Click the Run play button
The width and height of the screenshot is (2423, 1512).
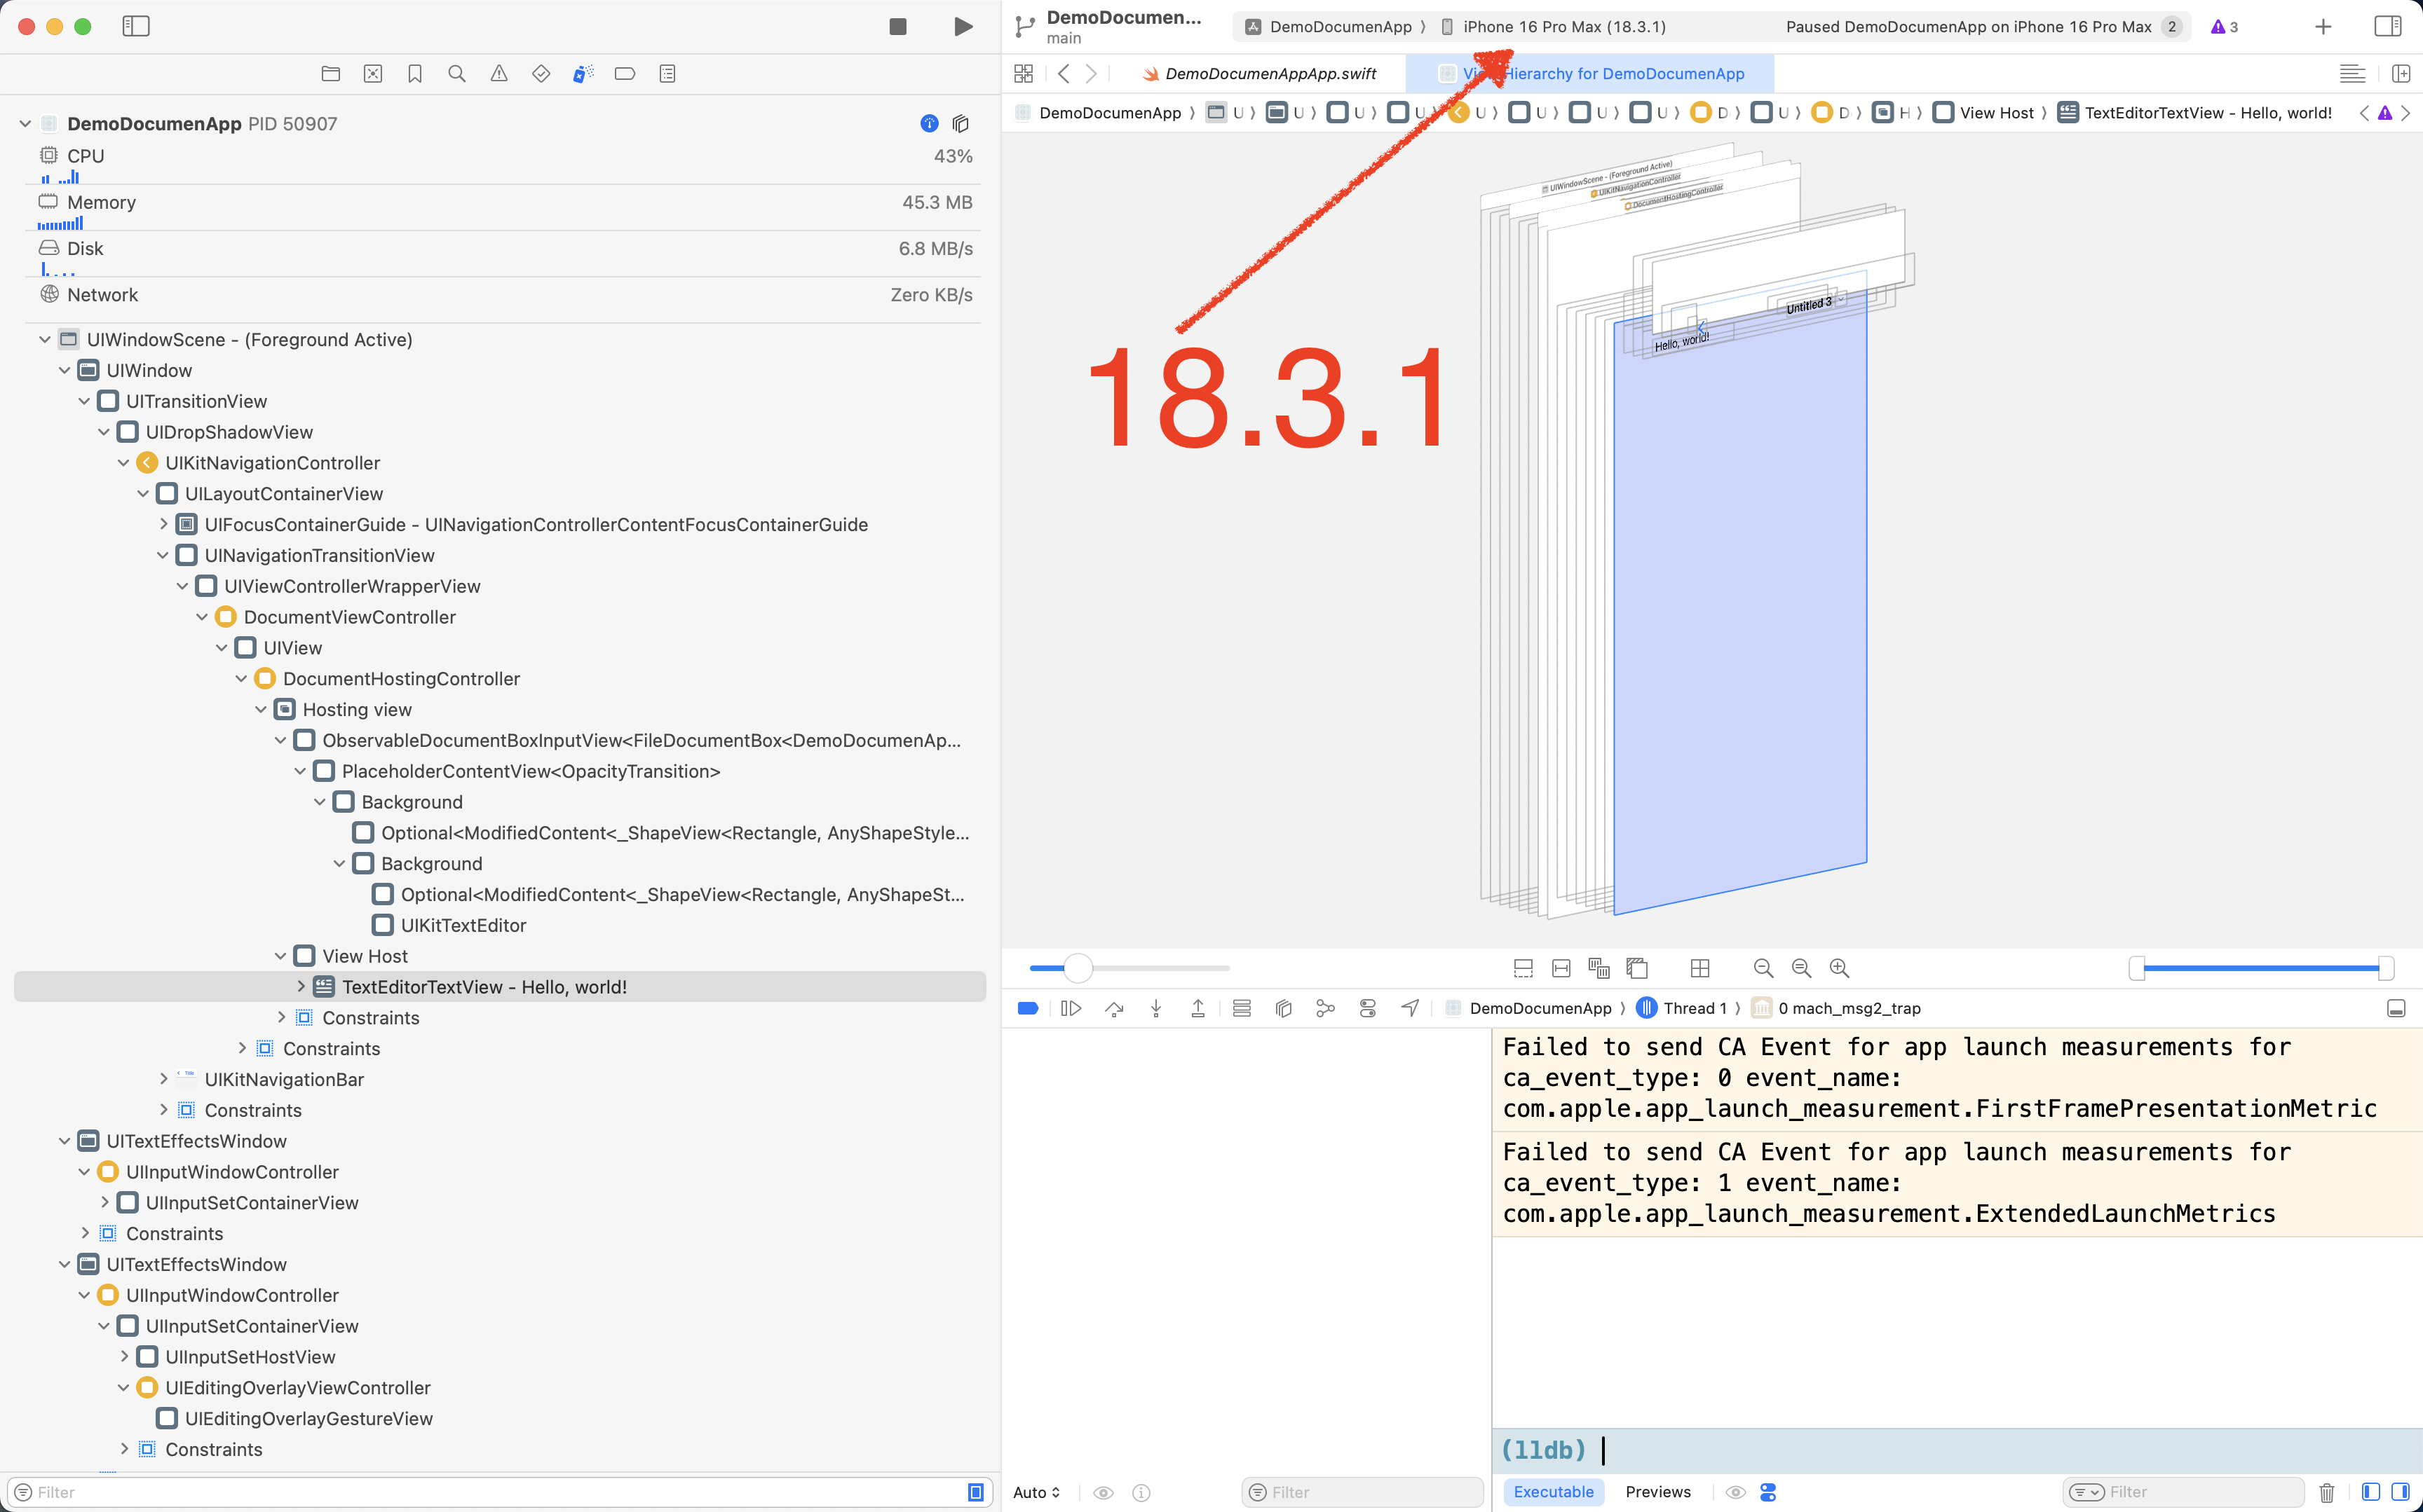coord(963,26)
